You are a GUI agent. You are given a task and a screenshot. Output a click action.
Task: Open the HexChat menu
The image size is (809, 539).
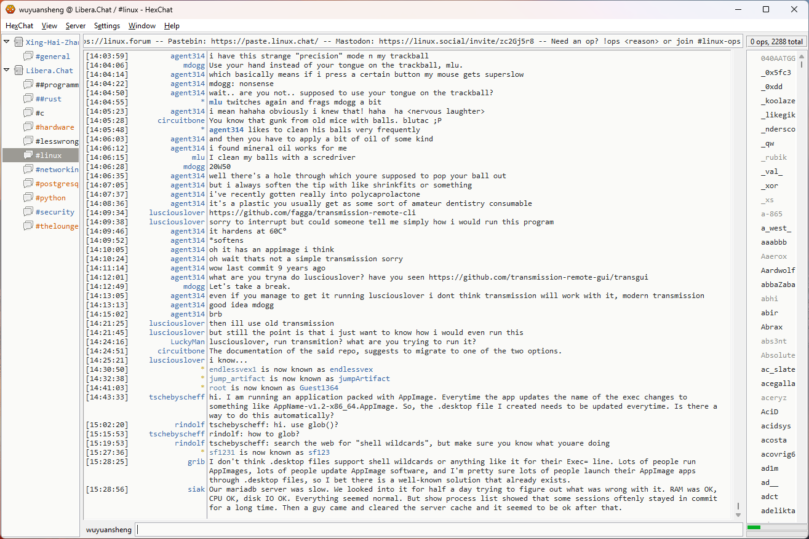20,26
